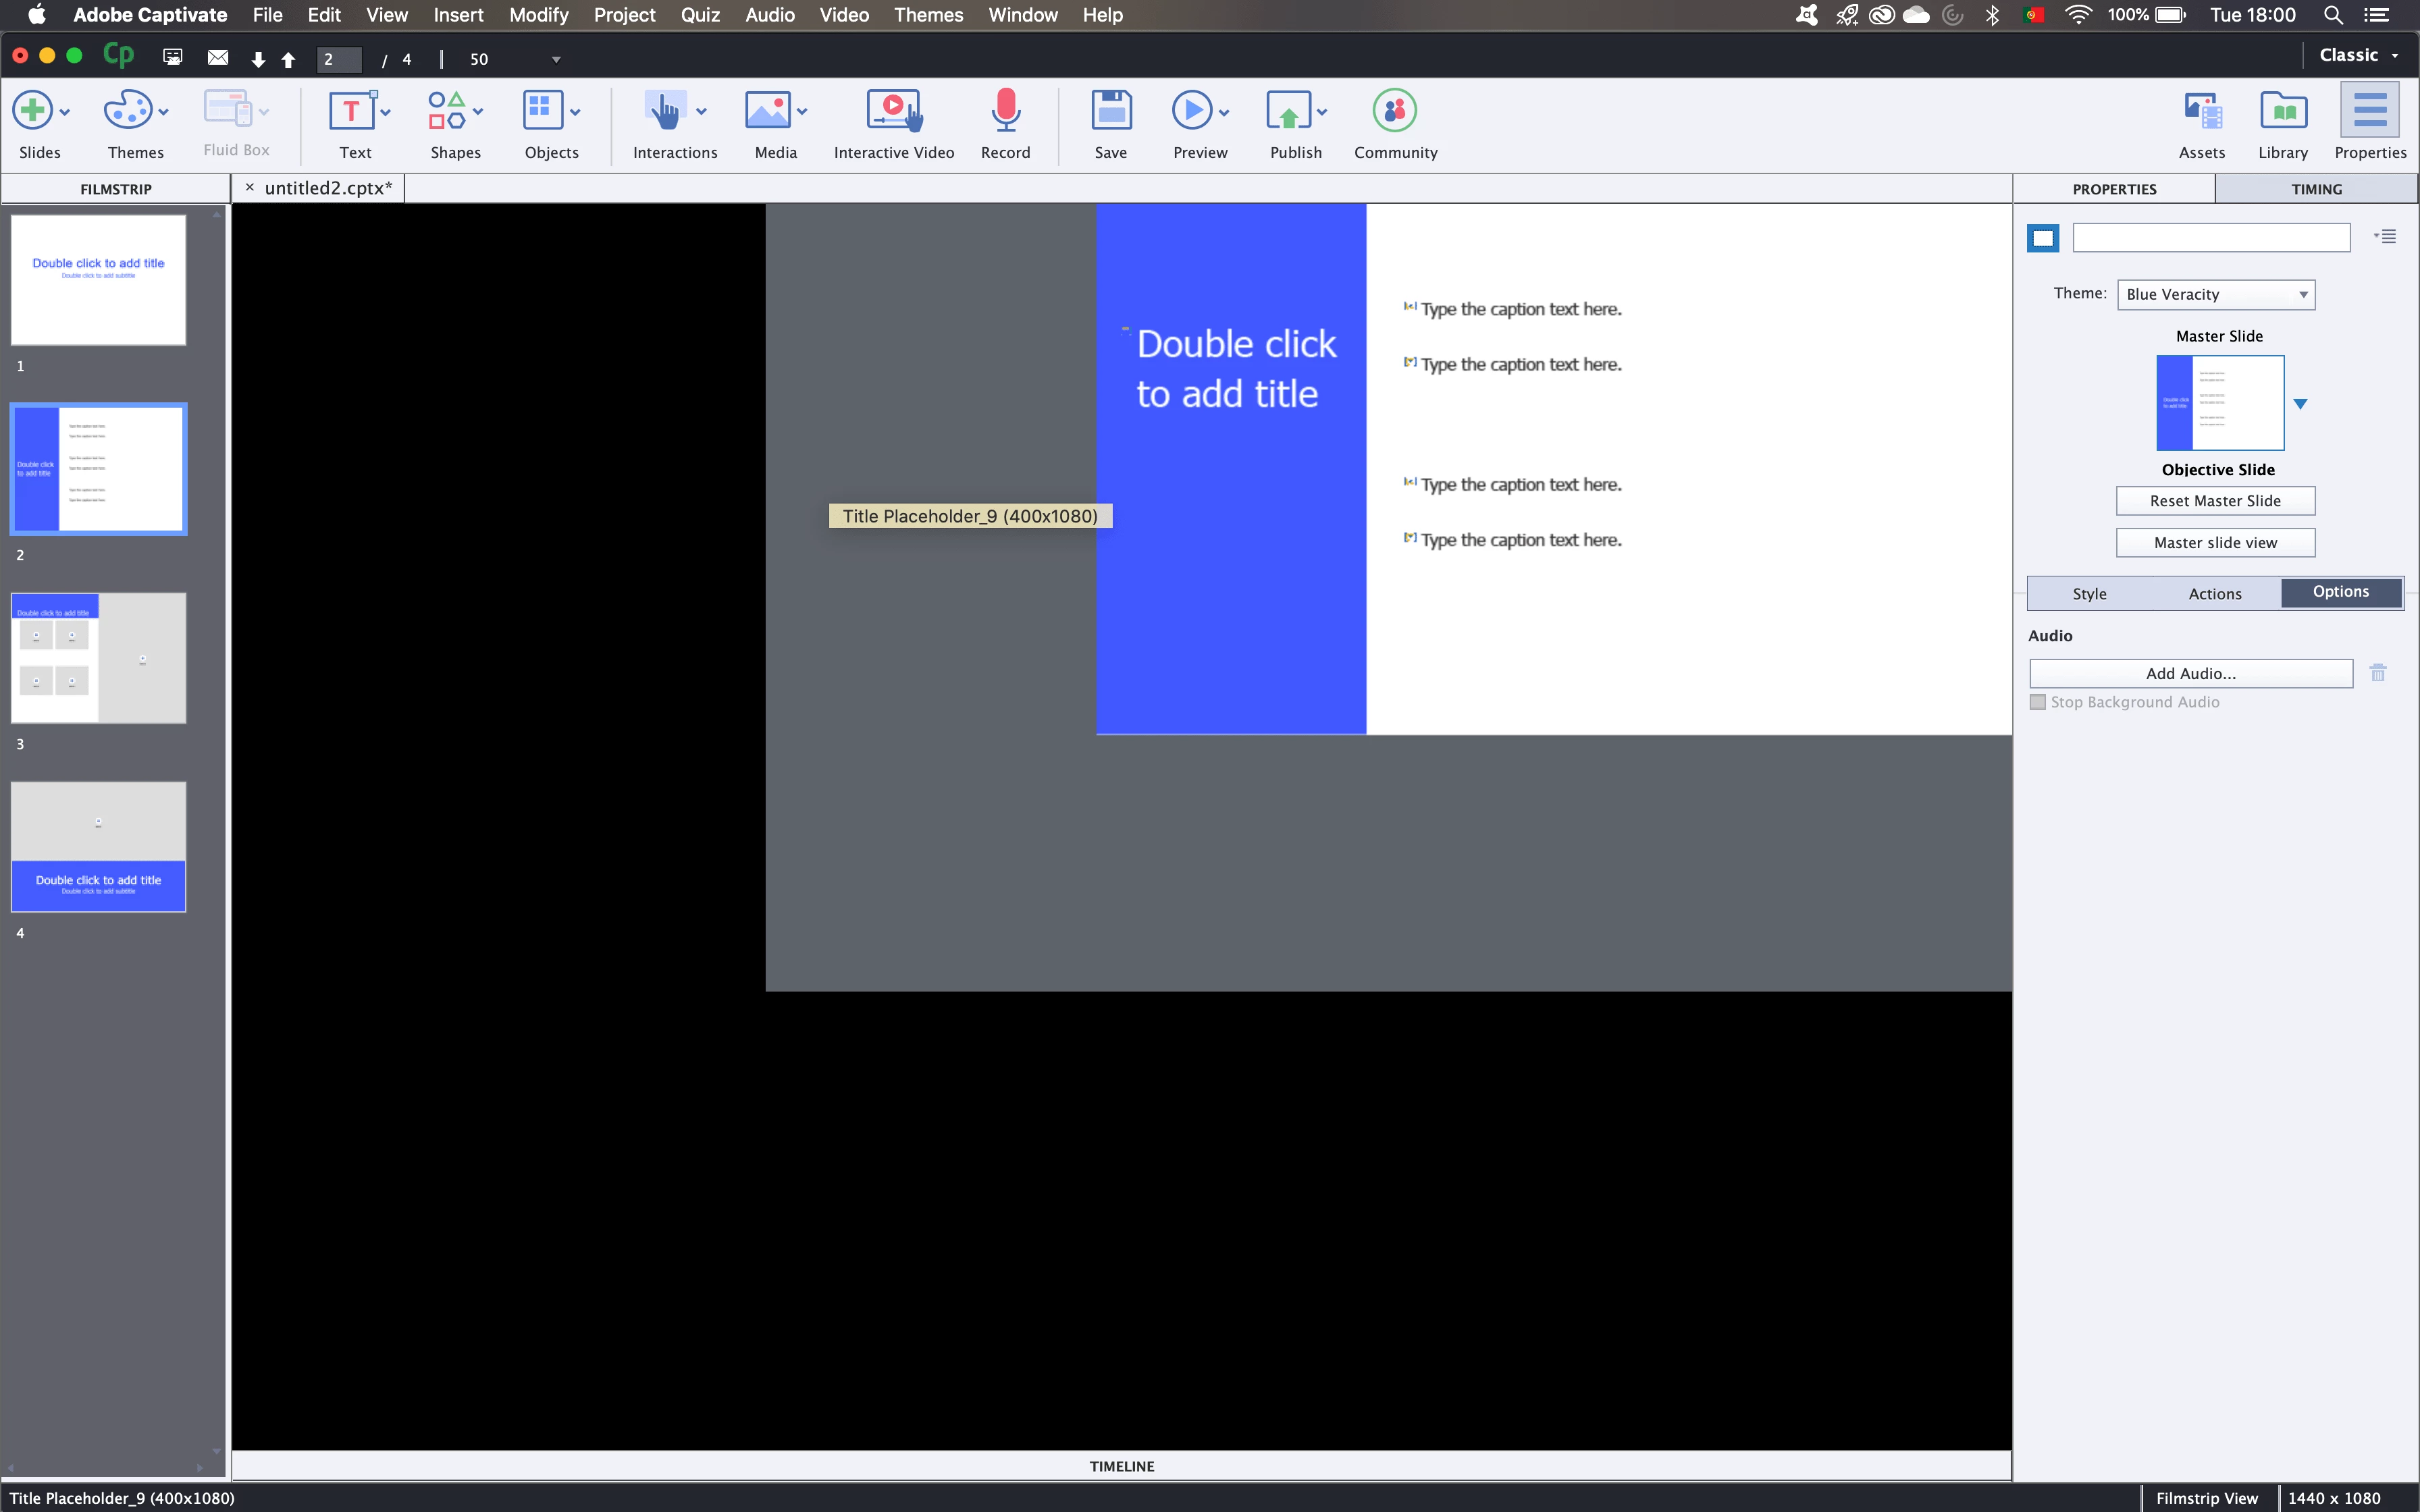The image size is (2420, 1512).
Task: Select slide 3 thumbnail in filmstrip
Action: click(x=98, y=658)
